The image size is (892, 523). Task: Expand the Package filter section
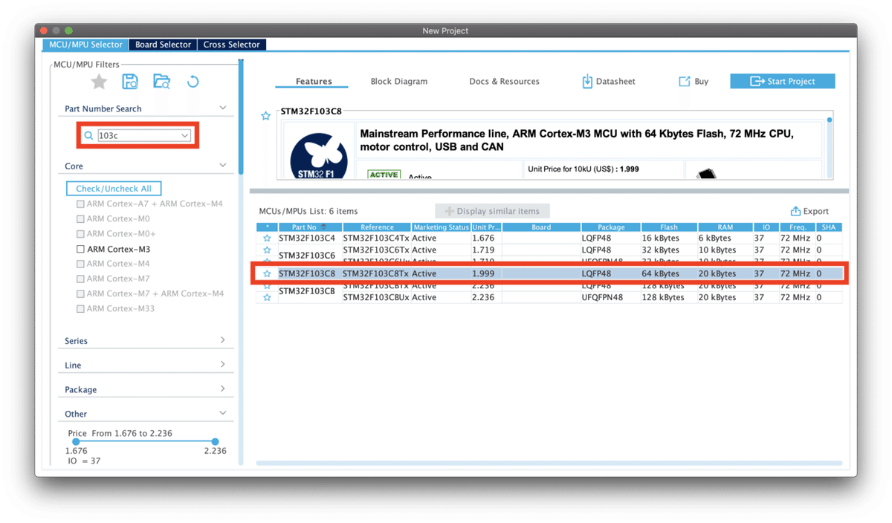[x=222, y=389]
